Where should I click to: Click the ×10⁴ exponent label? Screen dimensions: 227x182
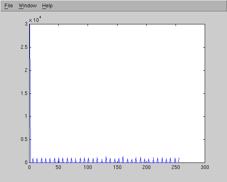coord(35,19)
